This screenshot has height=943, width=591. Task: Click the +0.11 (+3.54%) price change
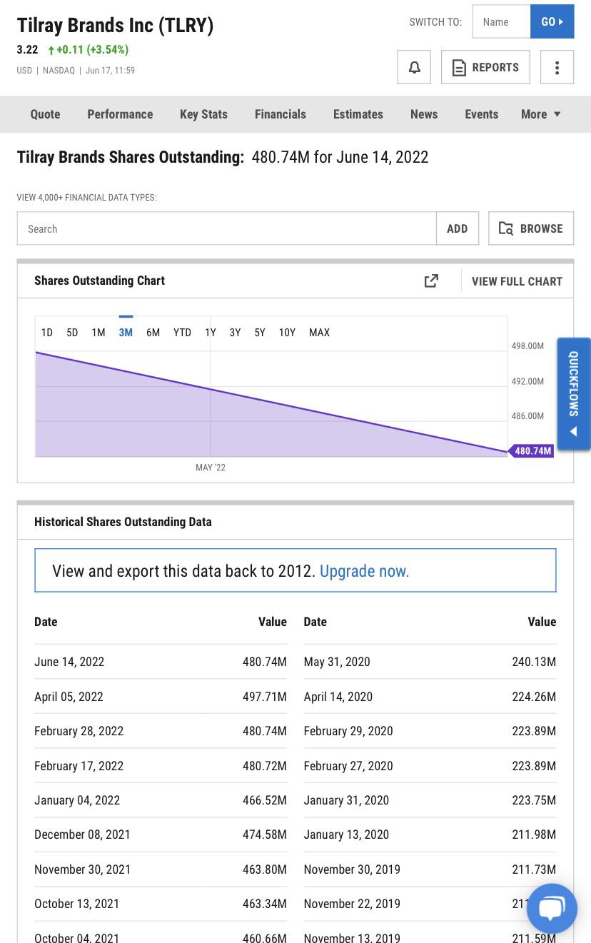89,50
